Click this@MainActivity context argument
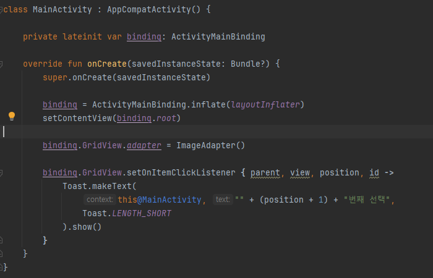The image size is (433, 278). 160,200
